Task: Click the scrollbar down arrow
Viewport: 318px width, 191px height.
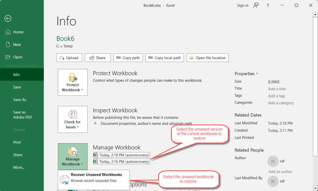Action: 315,188
